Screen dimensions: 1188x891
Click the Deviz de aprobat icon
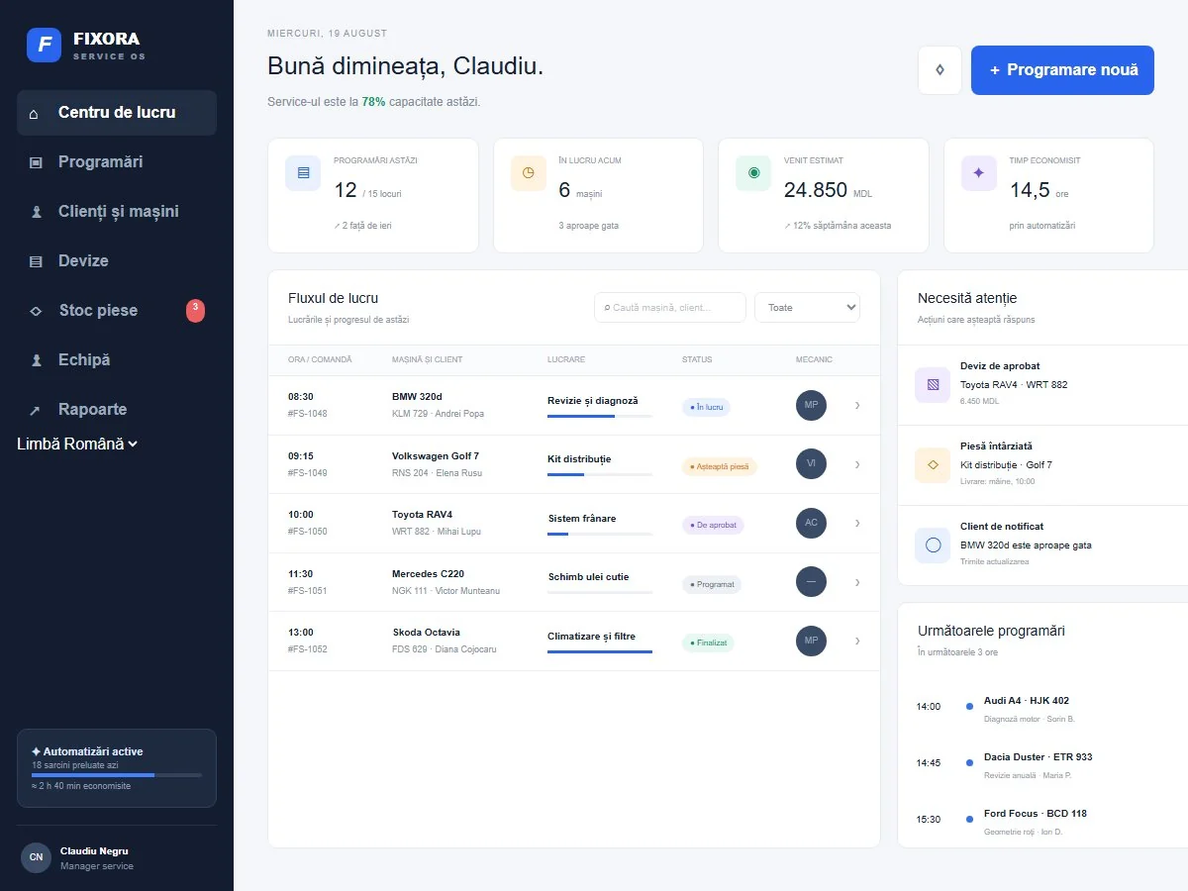point(933,384)
